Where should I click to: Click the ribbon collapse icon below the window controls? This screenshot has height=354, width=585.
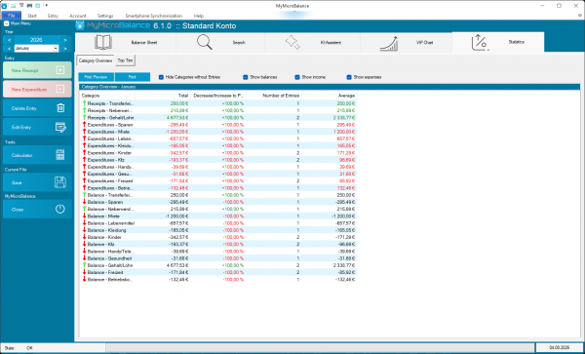pyautogui.click(x=580, y=16)
